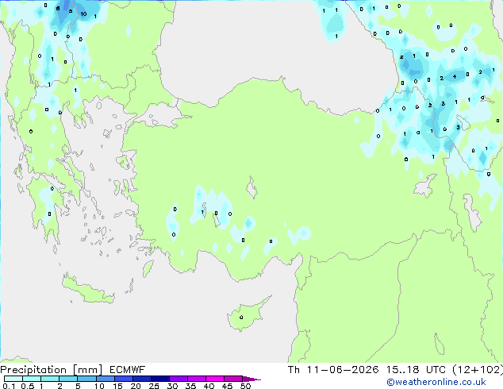Select the 25–30 mm dark navy legend swatch
The height and width of the screenshot is (389, 503).
click(159, 379)
